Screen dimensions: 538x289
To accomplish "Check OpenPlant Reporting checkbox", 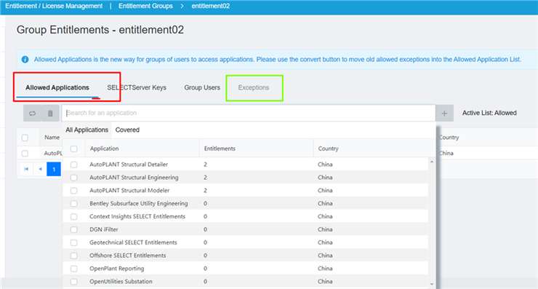I will click(x=73, y=269).
